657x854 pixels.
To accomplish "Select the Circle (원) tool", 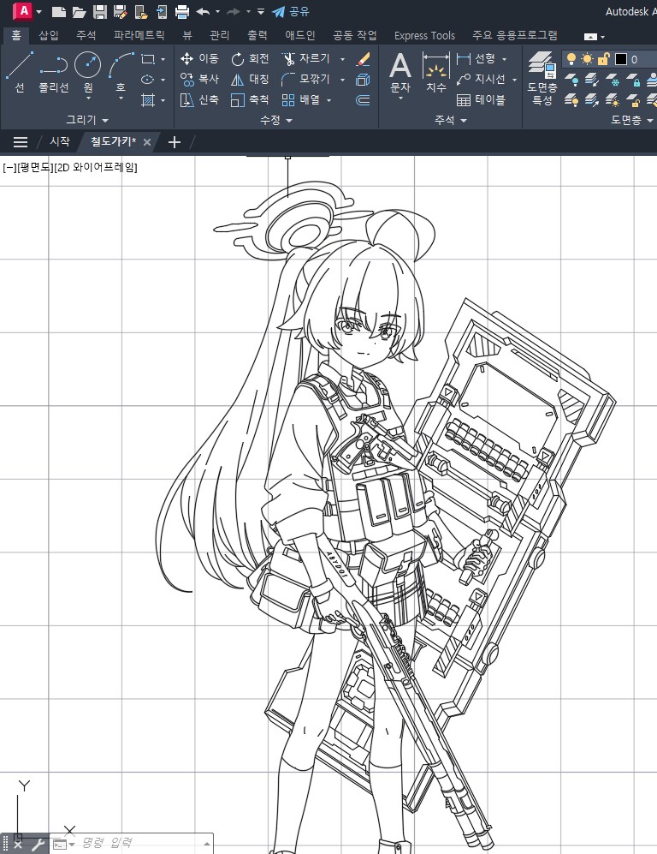I will [87, 72].
